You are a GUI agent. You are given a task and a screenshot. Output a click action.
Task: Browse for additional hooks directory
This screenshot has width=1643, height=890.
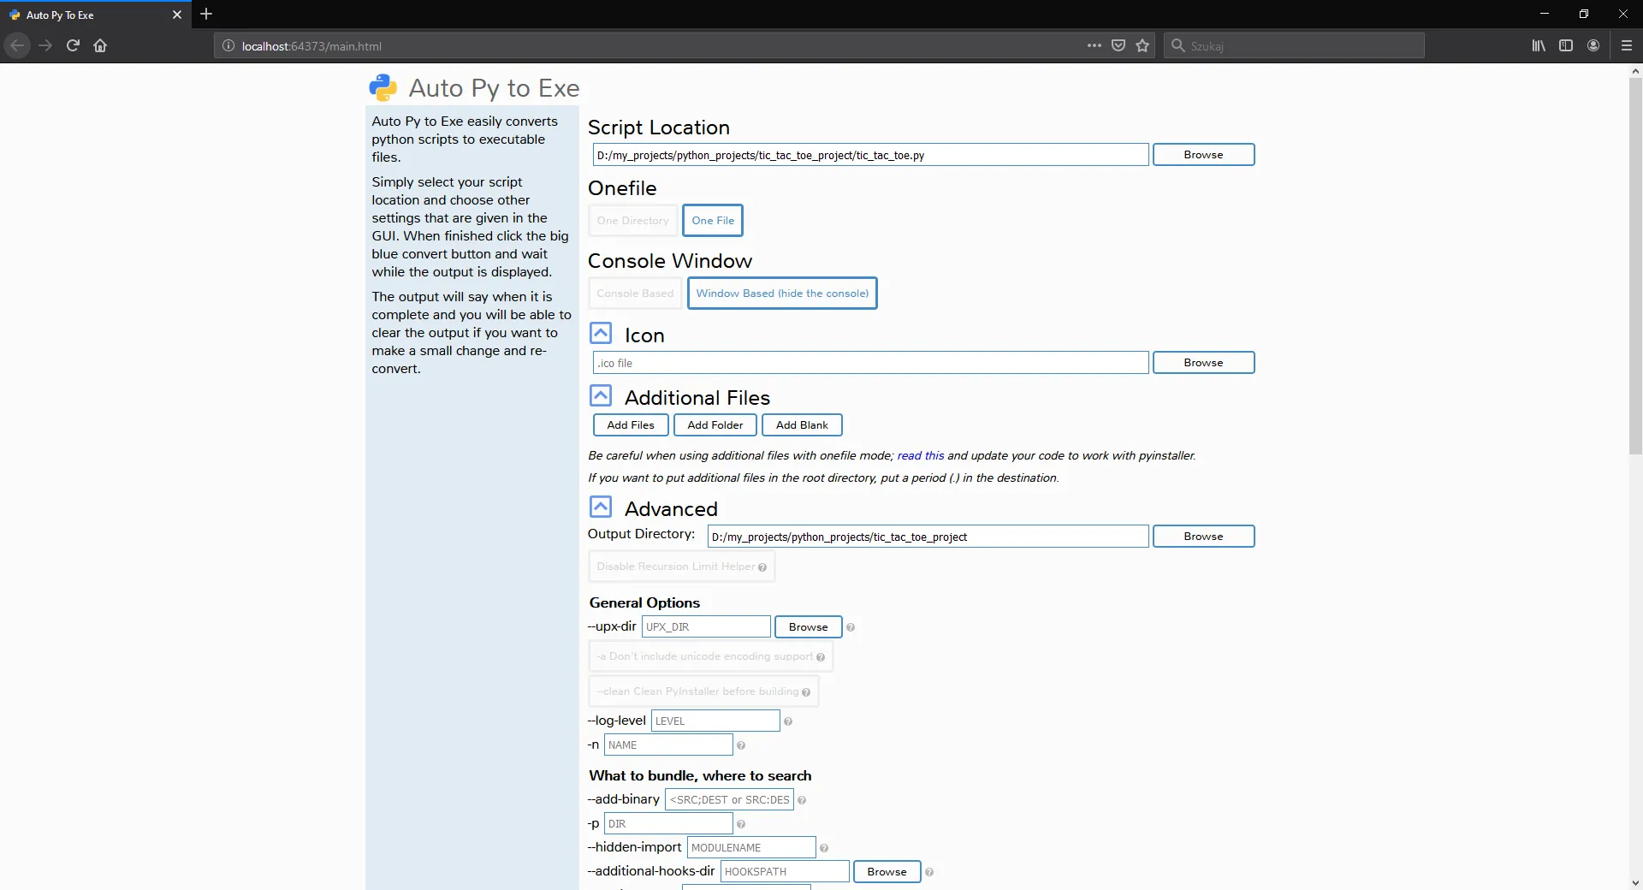pos(887,872)
